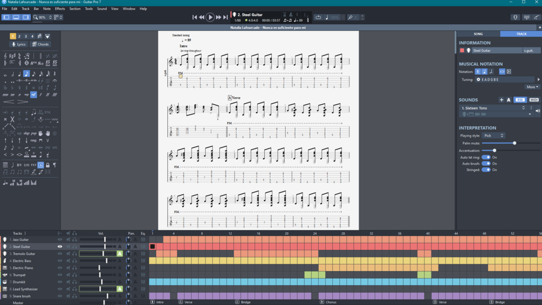
Task: Open the Playing style Pick dropdown
Action: click(493, 135)
